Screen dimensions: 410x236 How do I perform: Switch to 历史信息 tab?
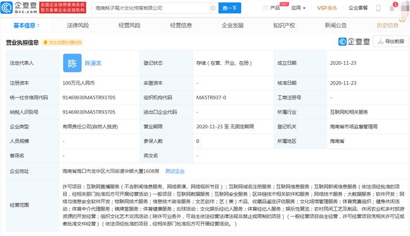pyautogui.click(x=387, y=25)
